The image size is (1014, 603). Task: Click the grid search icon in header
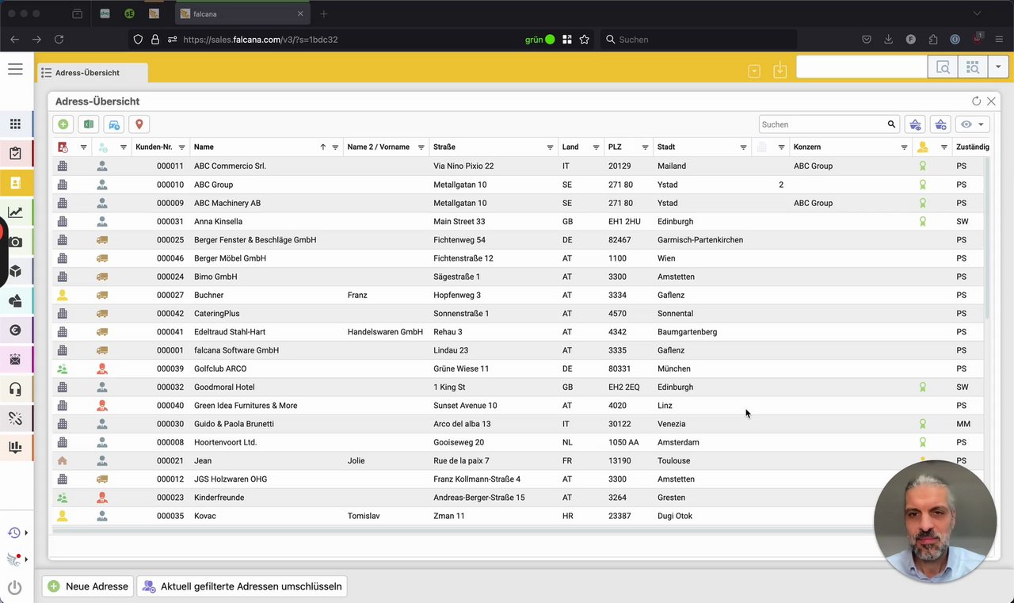pyautogui.click(x=973, y=68)
